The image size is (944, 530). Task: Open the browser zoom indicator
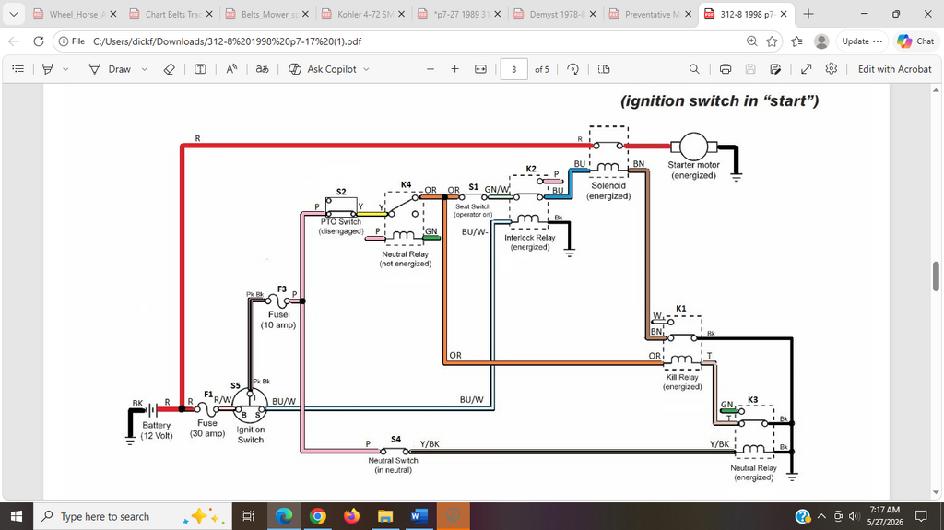coord(752,41)
